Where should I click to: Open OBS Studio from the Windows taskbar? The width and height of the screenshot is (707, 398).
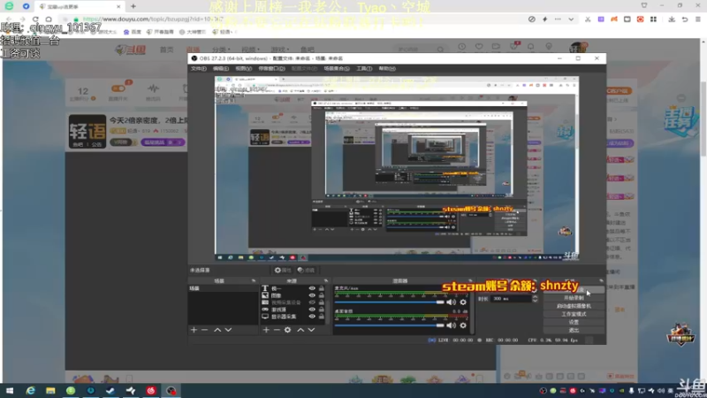point(171,390)
